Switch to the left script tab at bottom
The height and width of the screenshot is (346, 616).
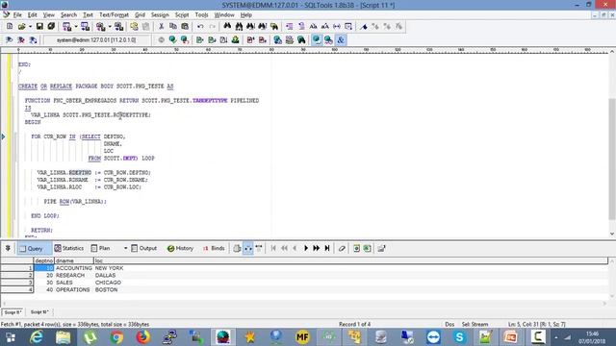click(x=13, y=312)
